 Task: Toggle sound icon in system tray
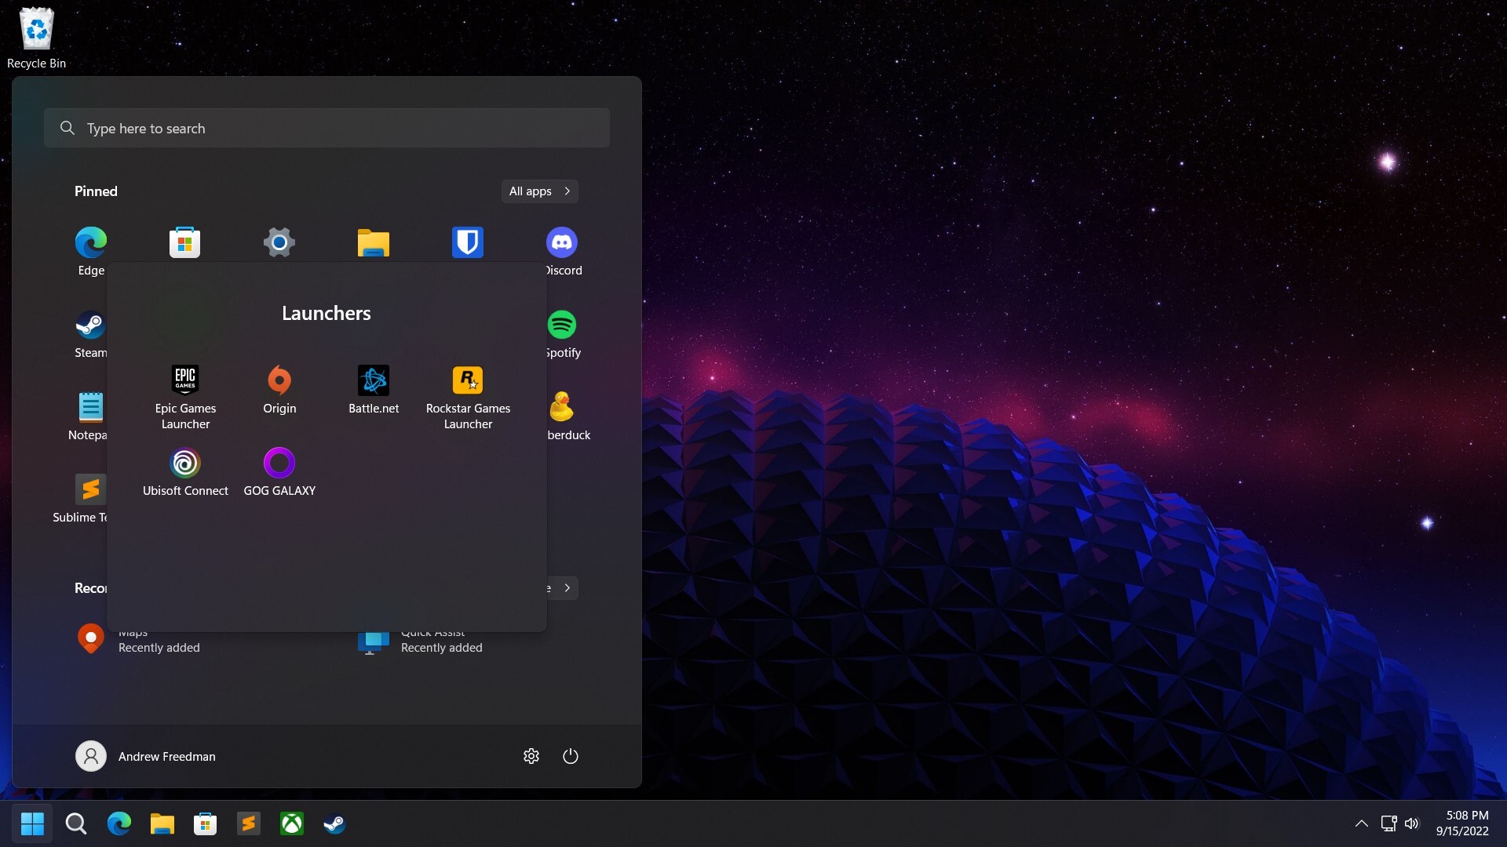click(x=1412, y=823)
